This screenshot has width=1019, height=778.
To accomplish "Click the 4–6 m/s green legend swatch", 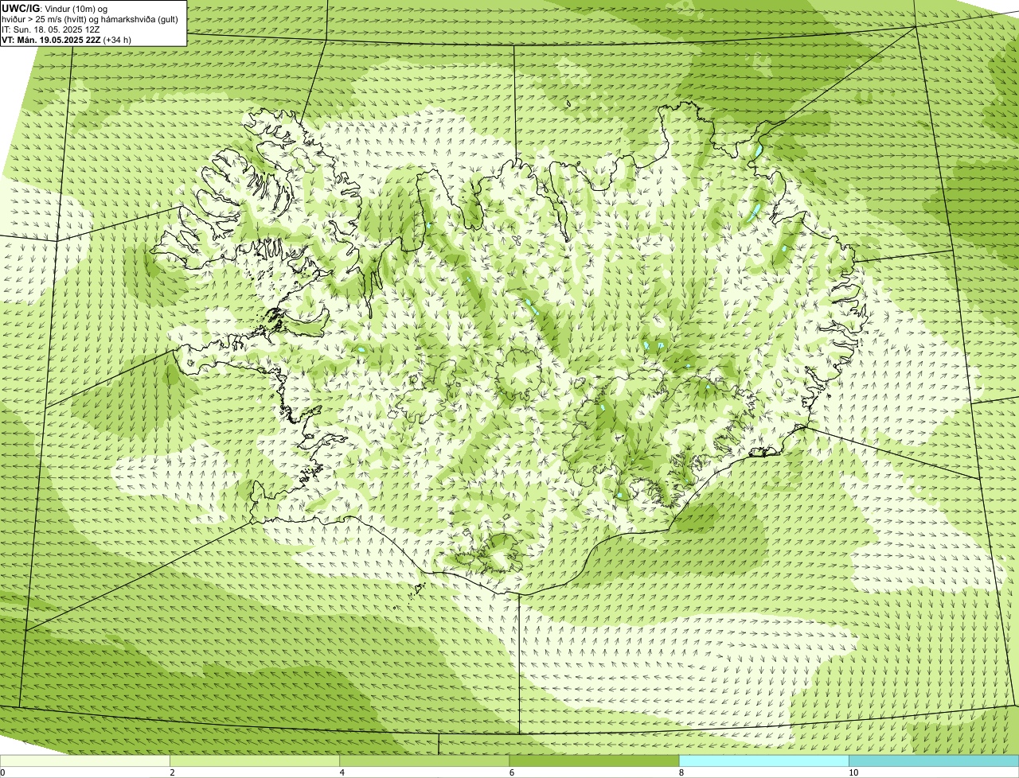I will click(424, 761).
